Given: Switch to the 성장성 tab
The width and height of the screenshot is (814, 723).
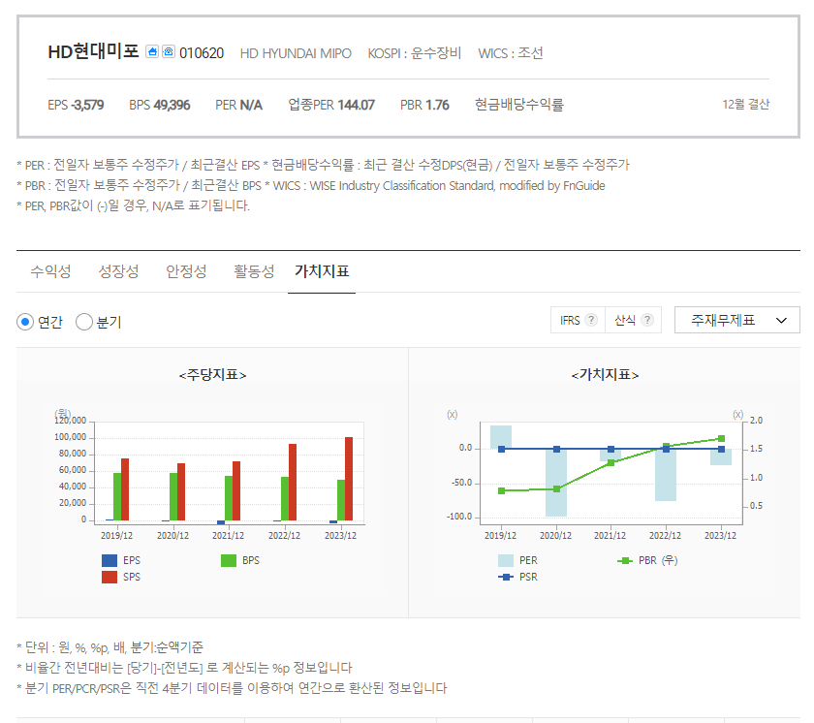Looking at the screenshot, I should point(118,271).
